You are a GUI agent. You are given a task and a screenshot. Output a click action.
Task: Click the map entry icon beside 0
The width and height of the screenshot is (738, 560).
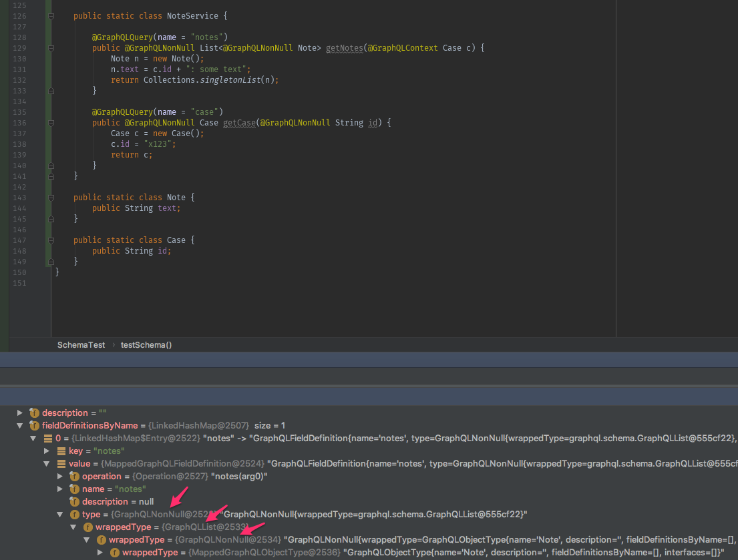47,439
